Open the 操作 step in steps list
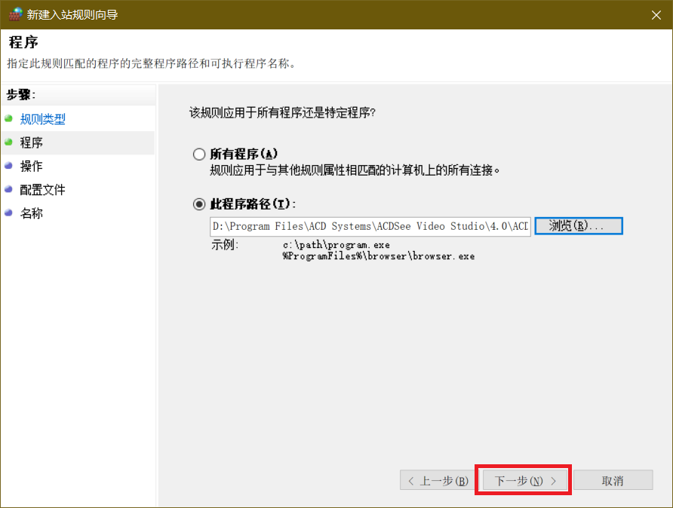The height and width of the screenshot is (508, 673). (x=32, y=166)
